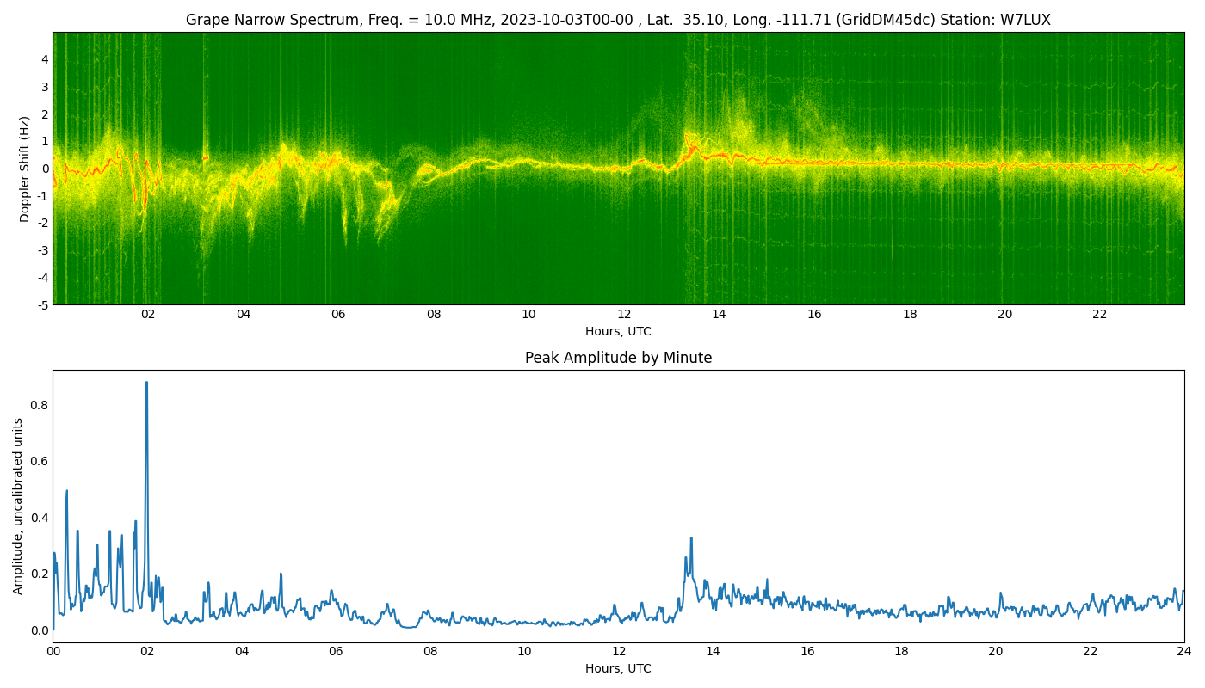1205x688 pixels.
Task: Click spectrogram hour tick '06'
Action: pos(338,315)
